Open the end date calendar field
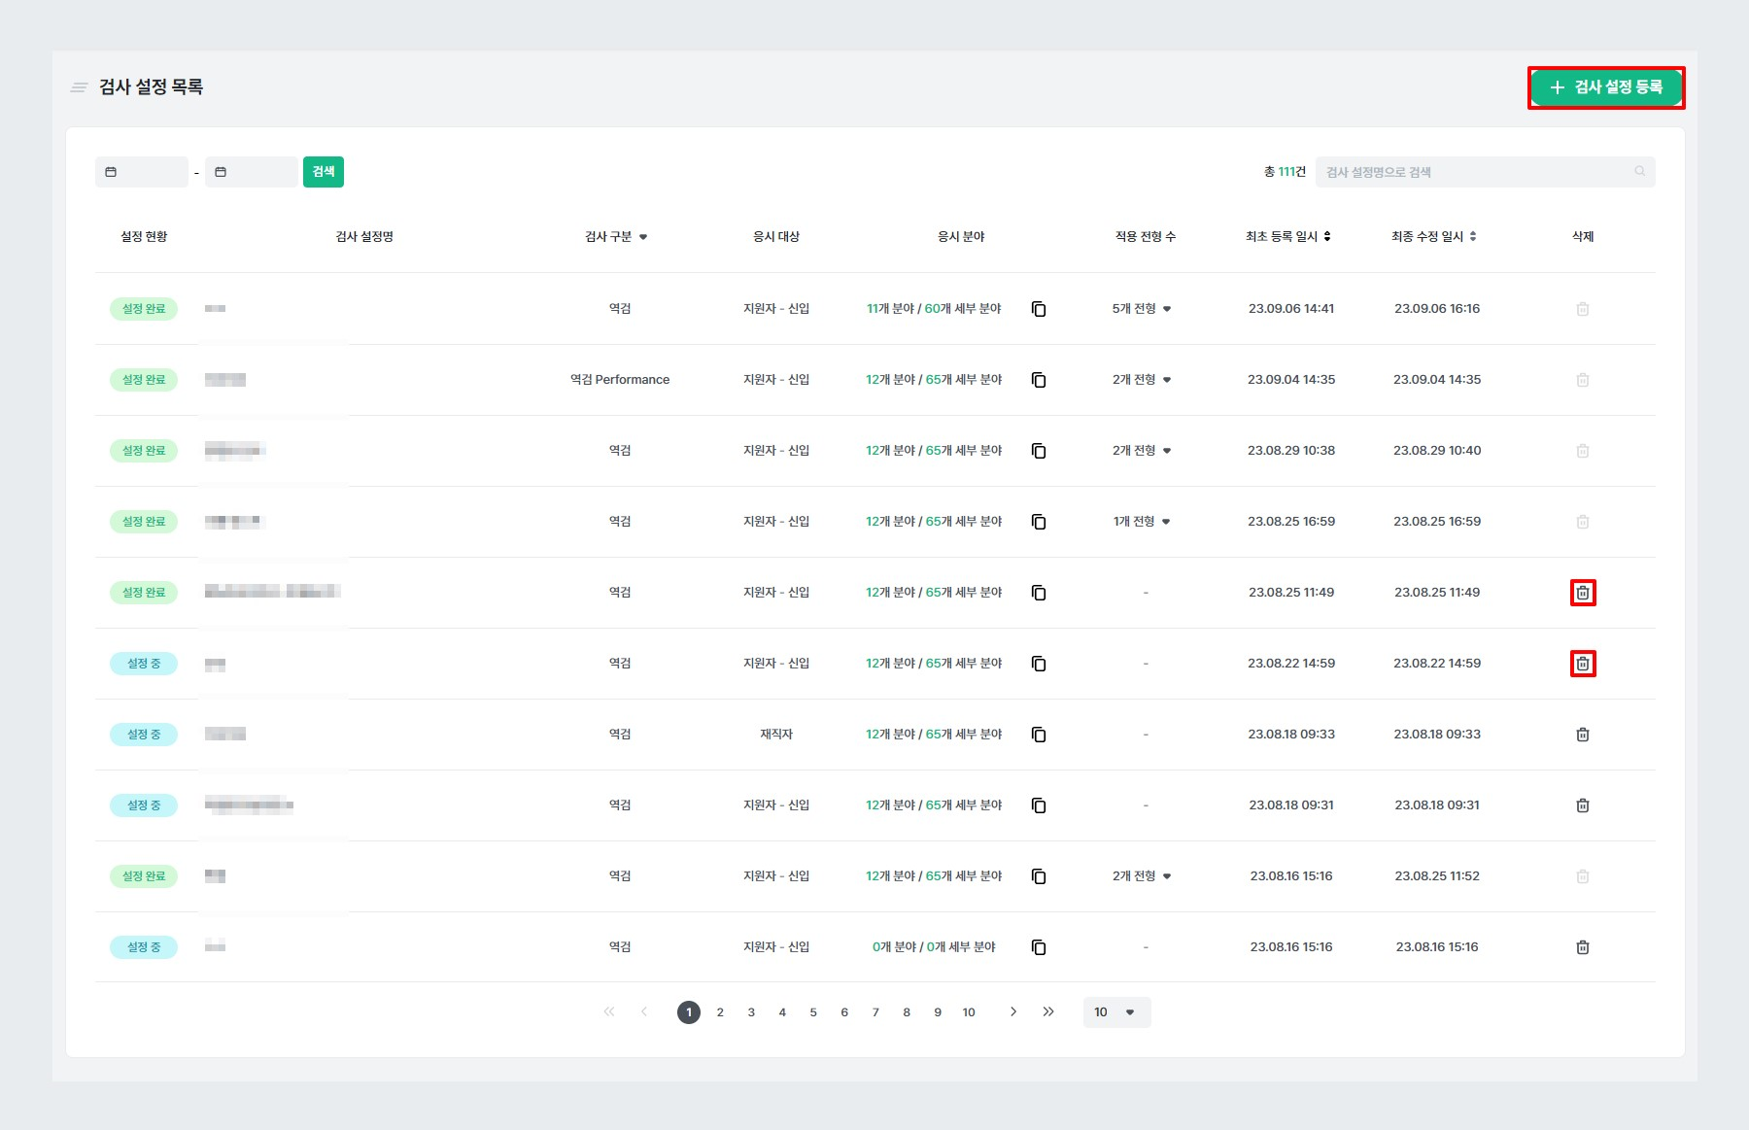 [x=252, y=172]
